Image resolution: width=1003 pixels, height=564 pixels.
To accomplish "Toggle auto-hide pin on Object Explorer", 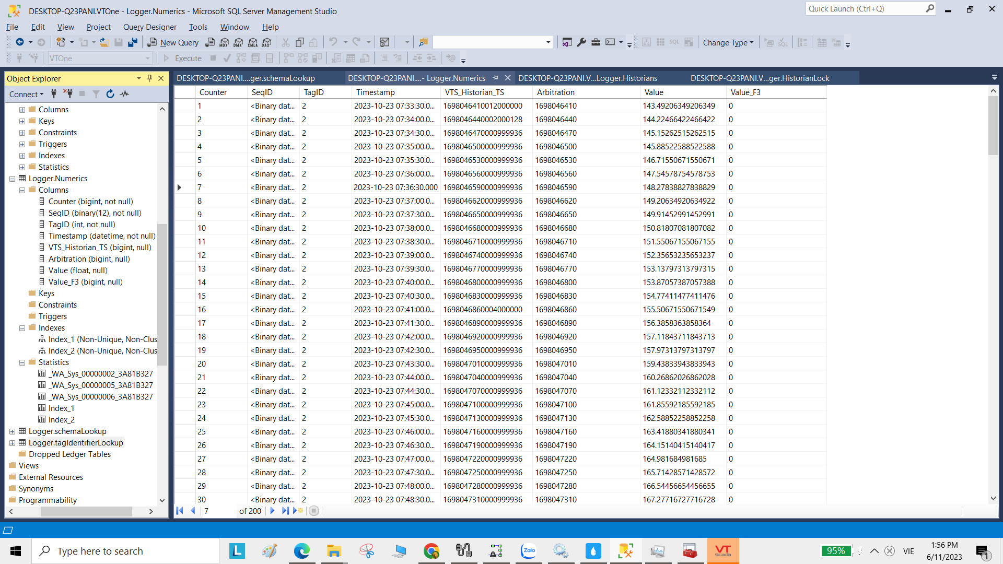I will click(x=150, y=78).
